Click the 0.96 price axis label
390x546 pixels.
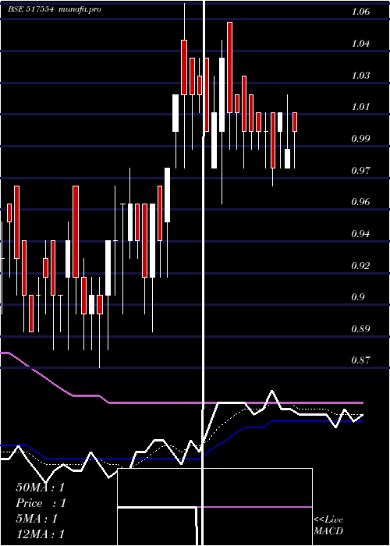pos(360,201)
